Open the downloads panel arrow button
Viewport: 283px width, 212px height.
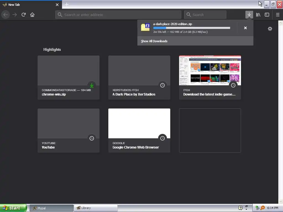pos(249,15)
